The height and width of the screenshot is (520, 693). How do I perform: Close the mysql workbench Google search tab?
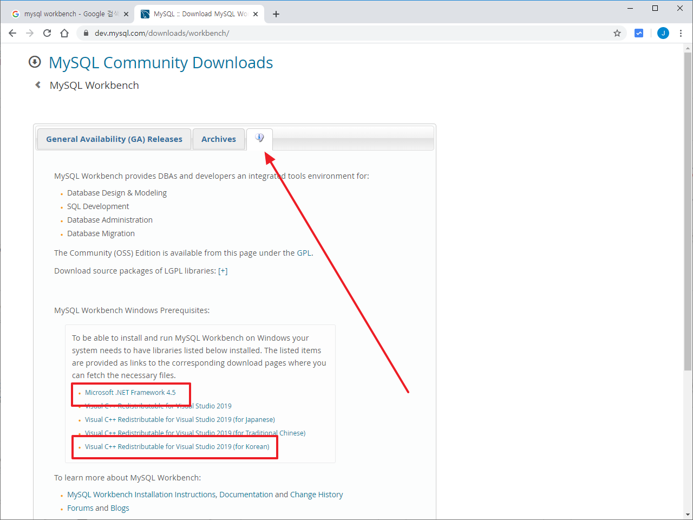pyautogui.click(x=126, y=14)
